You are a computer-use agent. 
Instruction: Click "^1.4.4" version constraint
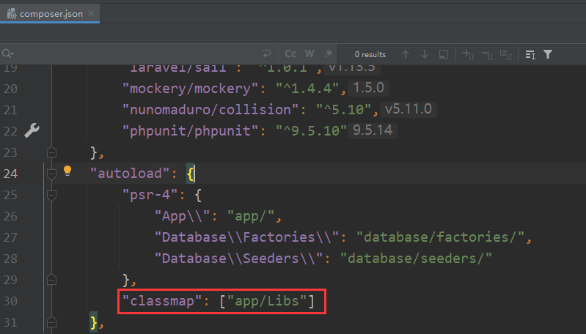(x=308, y=89)
